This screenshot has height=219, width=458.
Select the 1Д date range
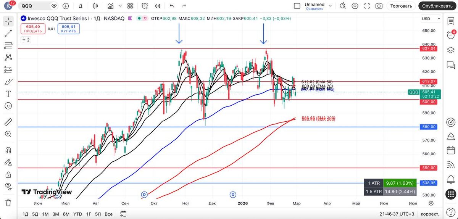[x=26, y=214]
